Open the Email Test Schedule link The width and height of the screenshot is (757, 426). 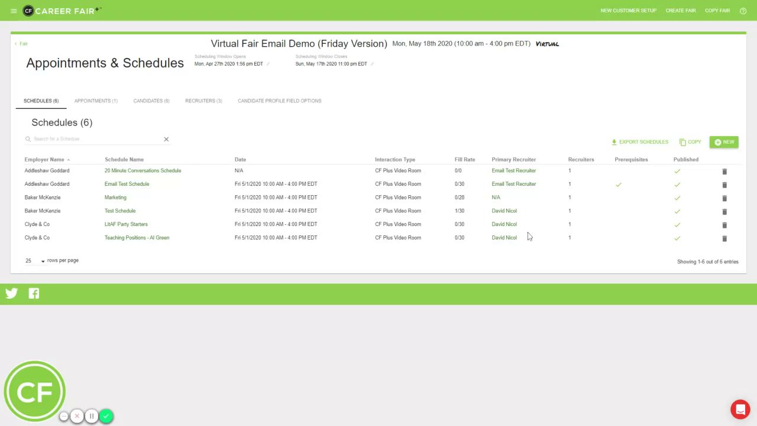coord(127,184)
